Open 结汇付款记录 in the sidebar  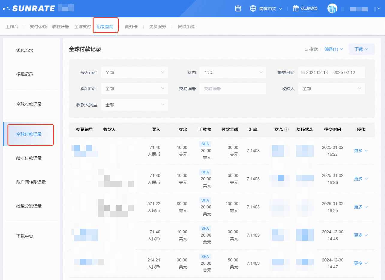tap(29, 158)
